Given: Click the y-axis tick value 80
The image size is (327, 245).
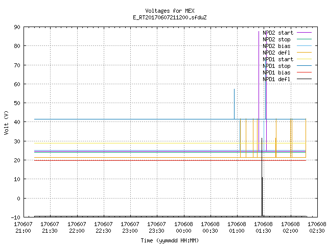Looking at the screenshot, I should pos(17,46).
